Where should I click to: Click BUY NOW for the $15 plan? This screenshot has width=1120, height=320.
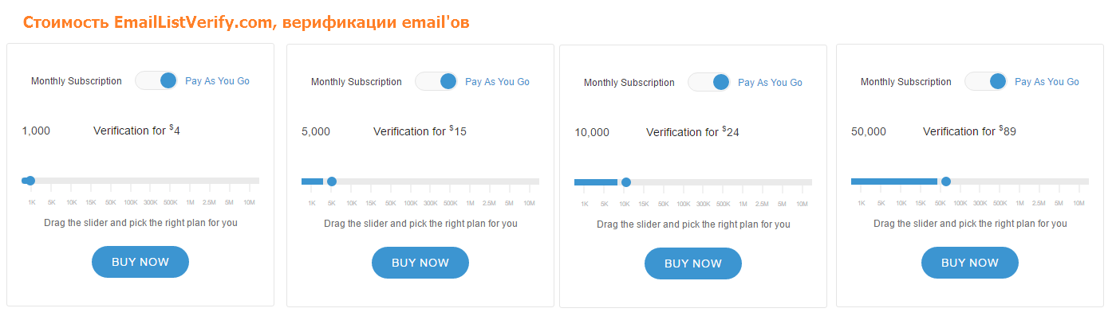(x=420, y=263)
